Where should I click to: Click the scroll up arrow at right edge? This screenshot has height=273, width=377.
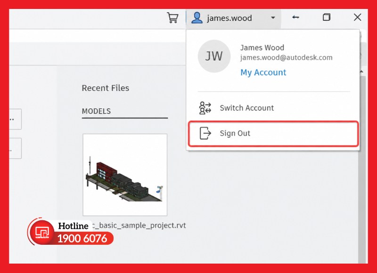click(361, 72)
